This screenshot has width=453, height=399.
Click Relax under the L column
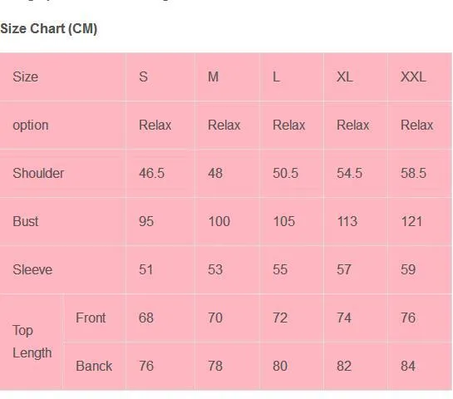[x=289, y=125]
